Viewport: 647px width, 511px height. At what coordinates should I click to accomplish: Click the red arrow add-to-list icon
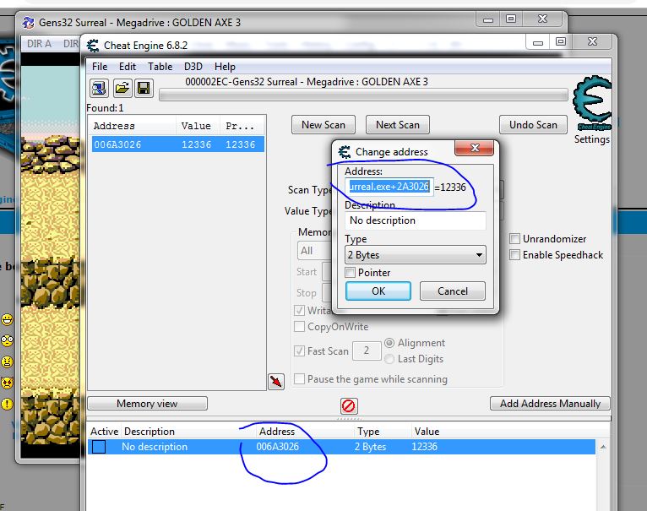pos(275,381)
